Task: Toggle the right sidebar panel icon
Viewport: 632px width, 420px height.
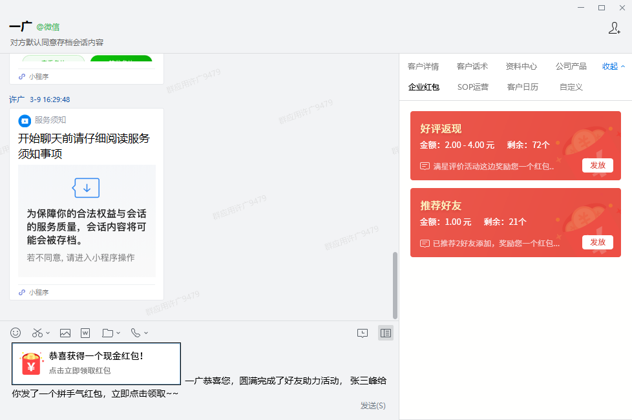Action: [x=385, y=333]
